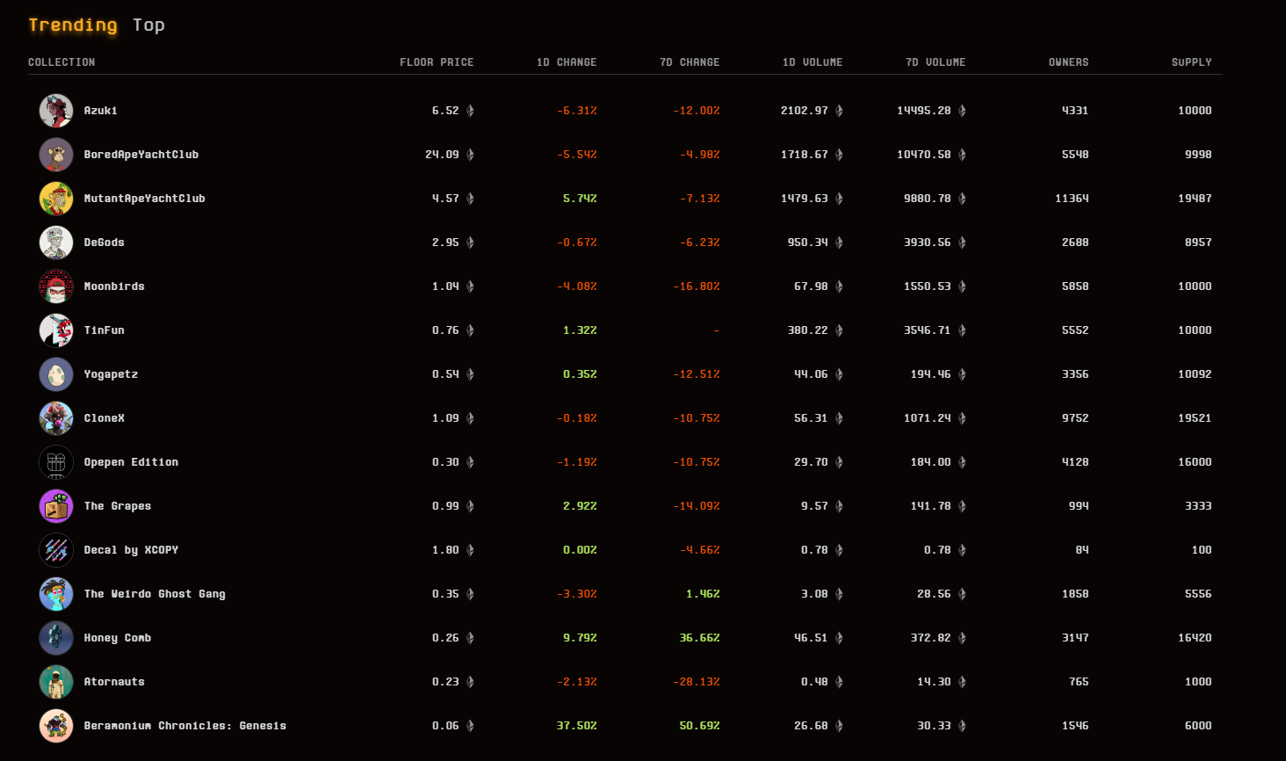1286x761 pixels.
Task: Sort by the OWNERS column header
Action: [1069, 62]
